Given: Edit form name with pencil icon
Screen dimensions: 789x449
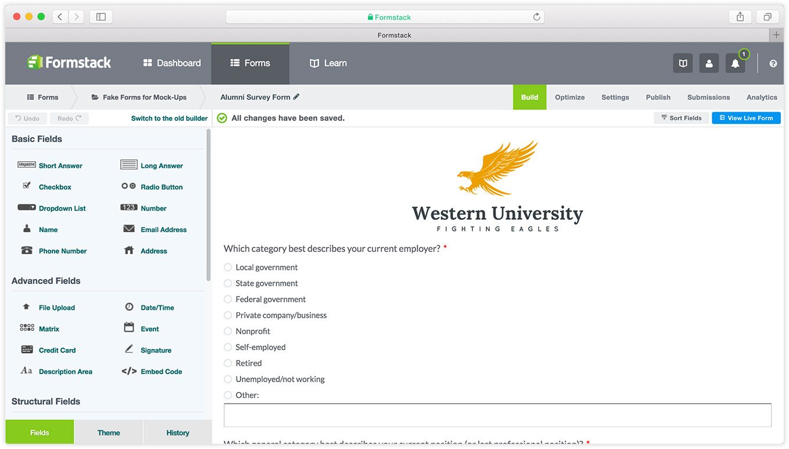Looking at the screenshot, I should click(296, 97).
